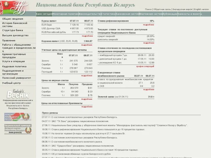Screen dimensions: 211x158
Task: Switch to Беларуская версія
Action: pyautogui.click(x=182, y=9)
